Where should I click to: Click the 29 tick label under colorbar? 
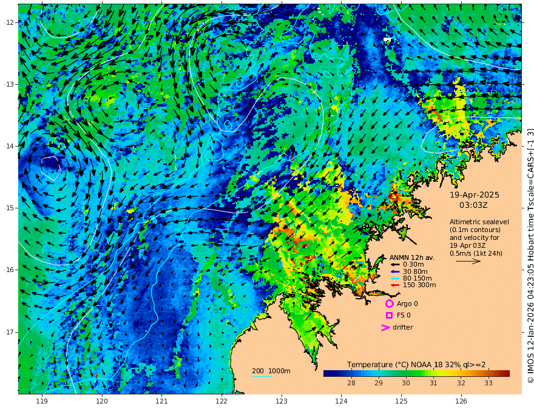coord(379,383)
